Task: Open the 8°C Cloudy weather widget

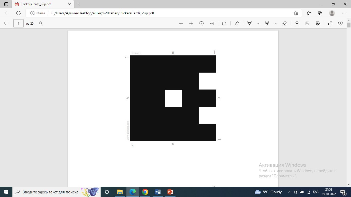Action: tap(268, 192)
